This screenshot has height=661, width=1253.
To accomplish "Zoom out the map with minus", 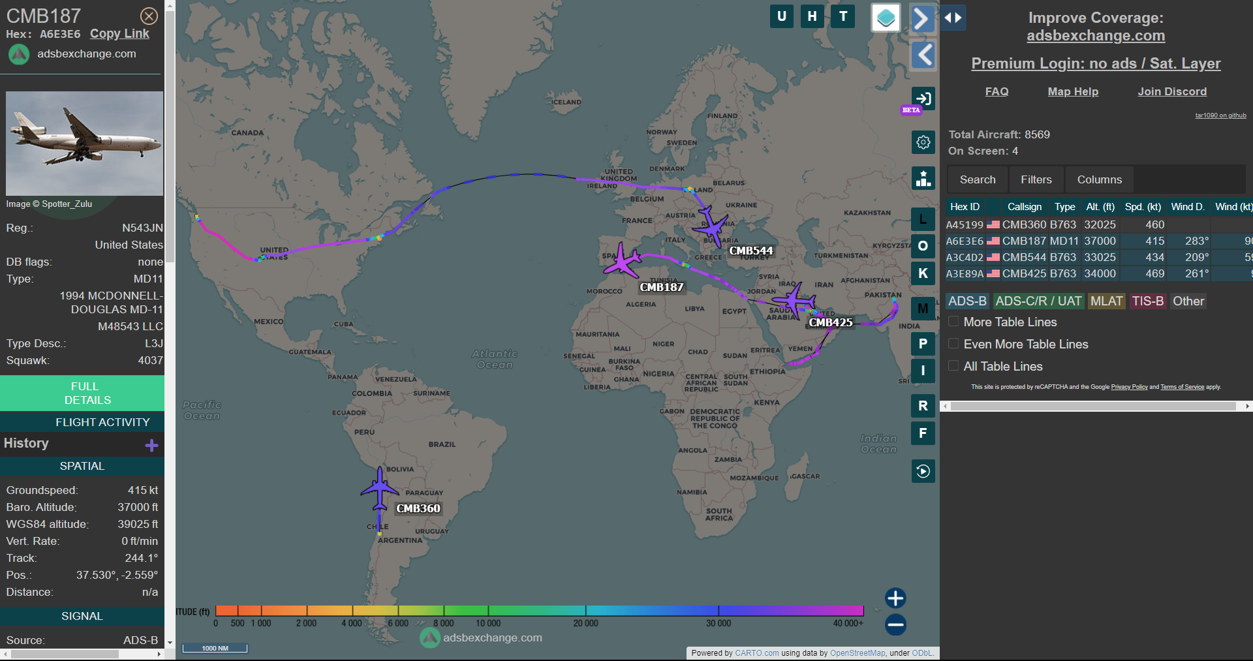I will [x=895, y=624].
